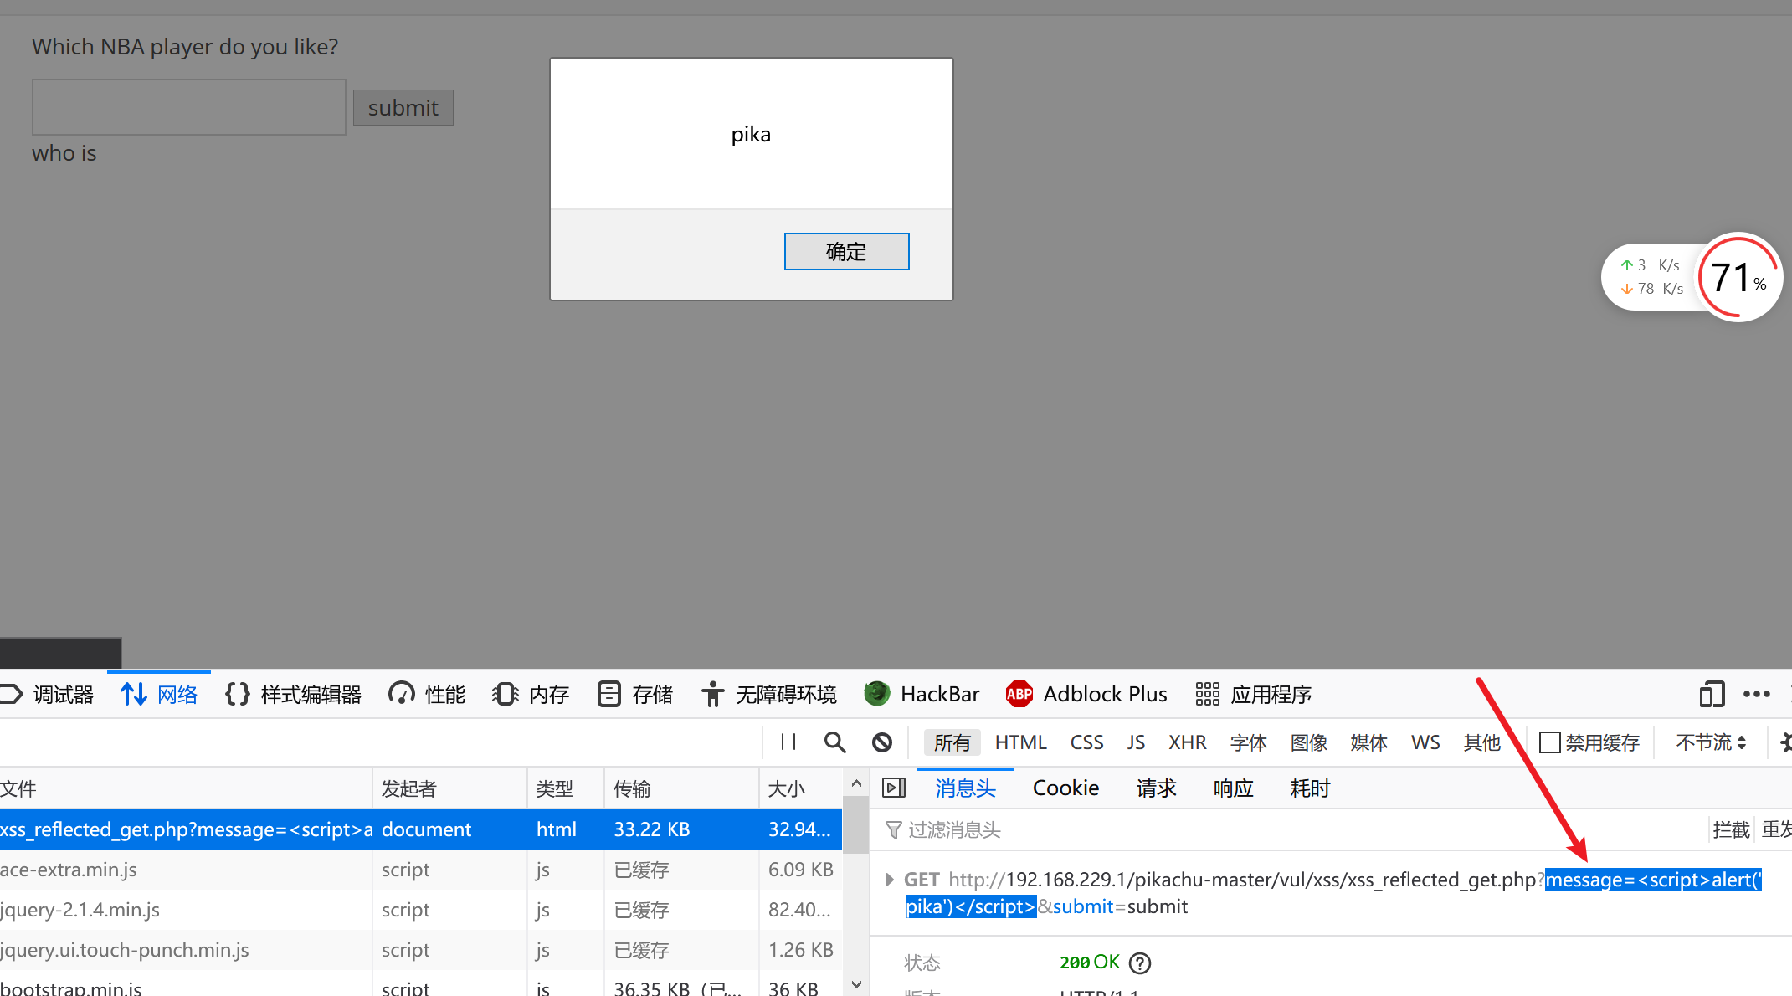The width and height of the screenshot is (1792, 996).
Task: Click the pause recording icon in network toolbar
Action: point(788,742)
